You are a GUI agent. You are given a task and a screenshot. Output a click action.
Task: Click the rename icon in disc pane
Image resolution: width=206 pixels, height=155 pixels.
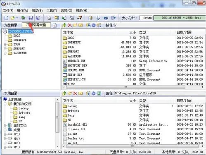point(81,25)
